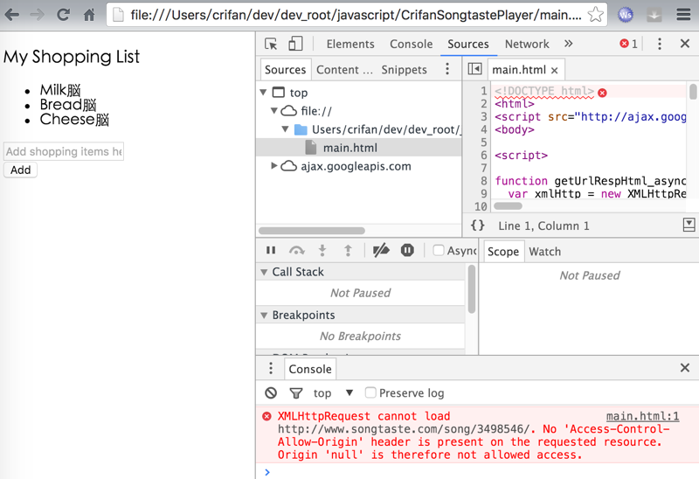
Task: Enable the Async checkbox
Action: 439,251
